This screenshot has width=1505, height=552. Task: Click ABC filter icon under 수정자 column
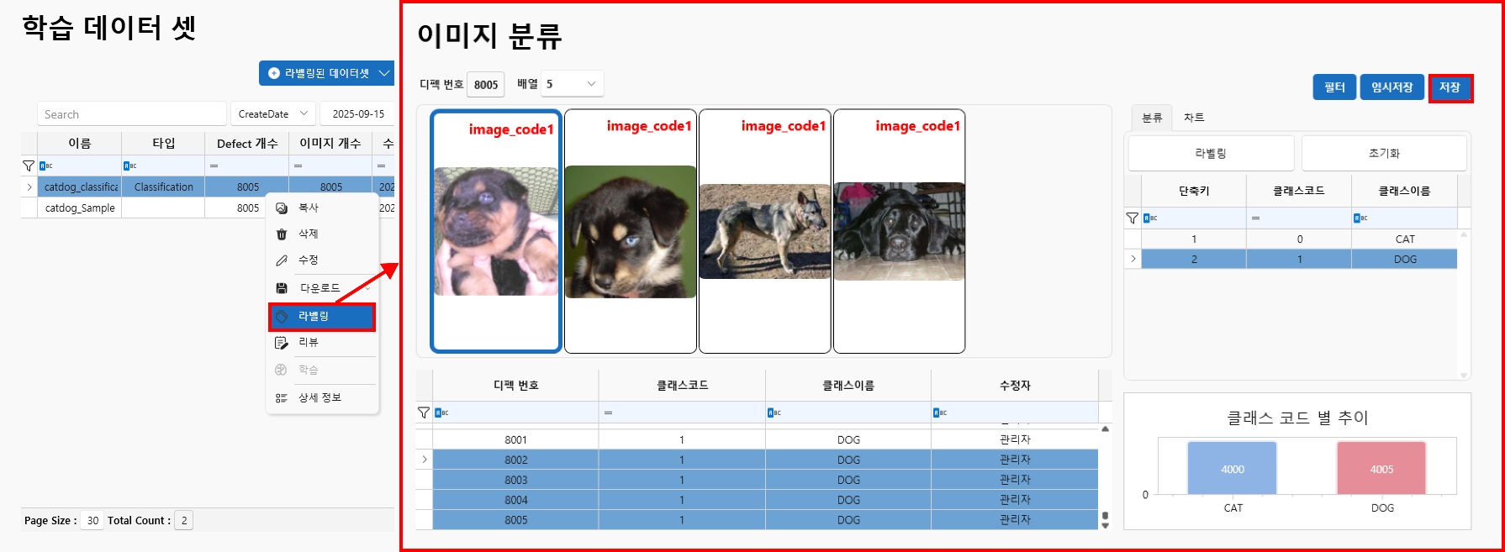(940, 413)
